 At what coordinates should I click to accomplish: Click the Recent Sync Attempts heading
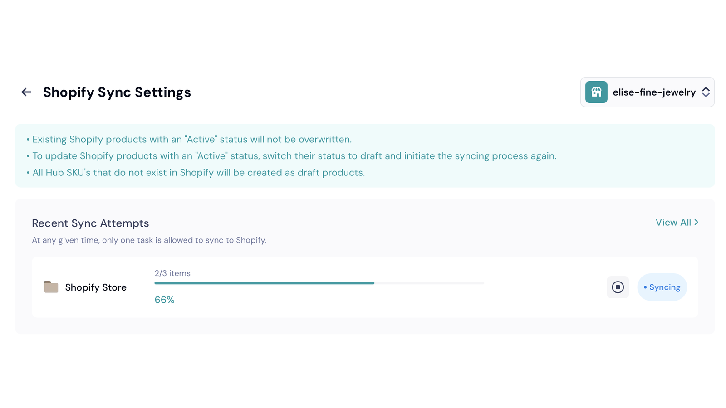tap(90, 223)
